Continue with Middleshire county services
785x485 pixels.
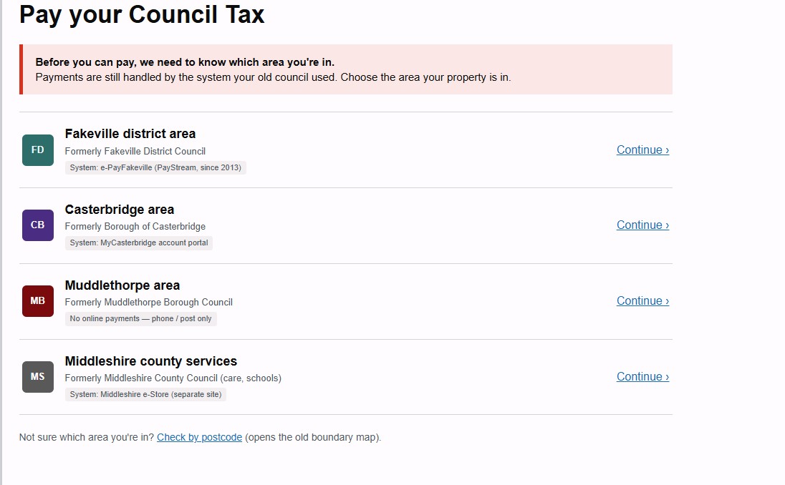(x=642, y=376)
